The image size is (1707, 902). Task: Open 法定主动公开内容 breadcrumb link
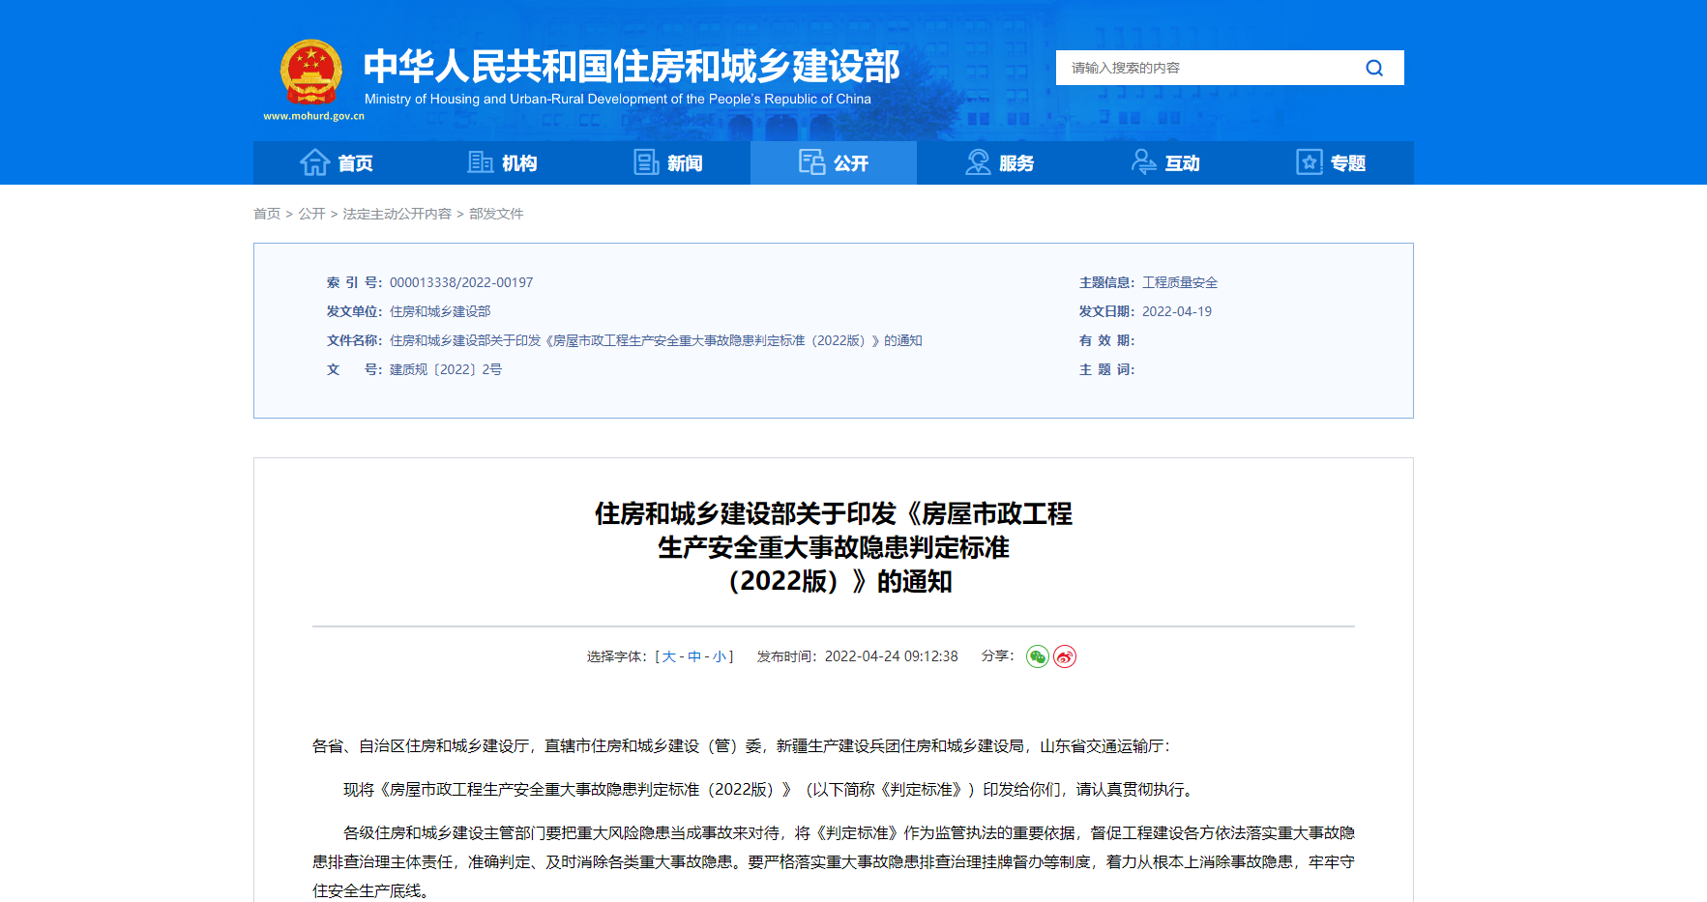click(x=397, y=214)
